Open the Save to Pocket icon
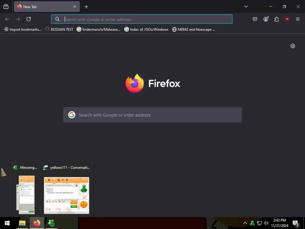Viewport: 305px width, 229px height. [x=255, y=19]
